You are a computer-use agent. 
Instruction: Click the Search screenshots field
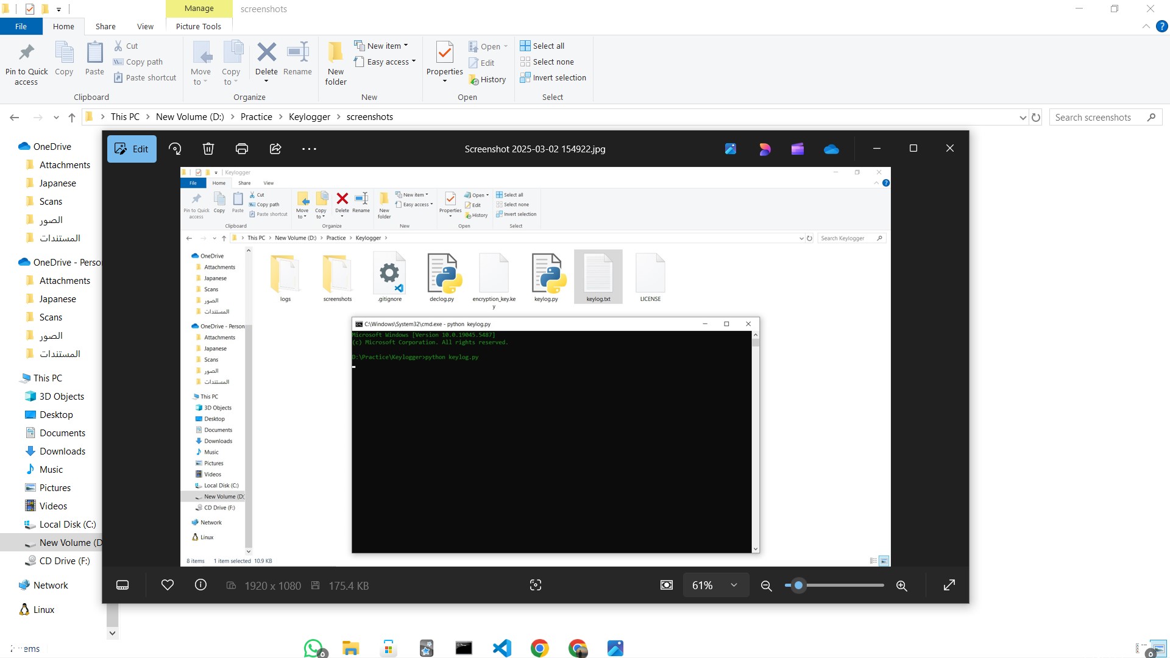(x=1105, y=118)
